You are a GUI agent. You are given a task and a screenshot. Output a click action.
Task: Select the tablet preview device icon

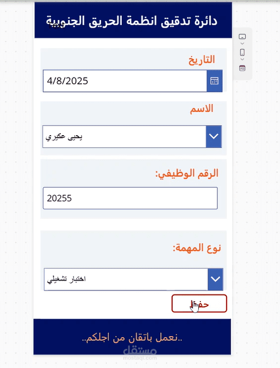click(242, 36)
